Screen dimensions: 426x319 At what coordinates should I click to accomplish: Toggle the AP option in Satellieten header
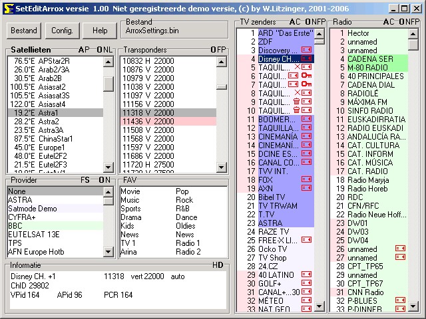83,50
